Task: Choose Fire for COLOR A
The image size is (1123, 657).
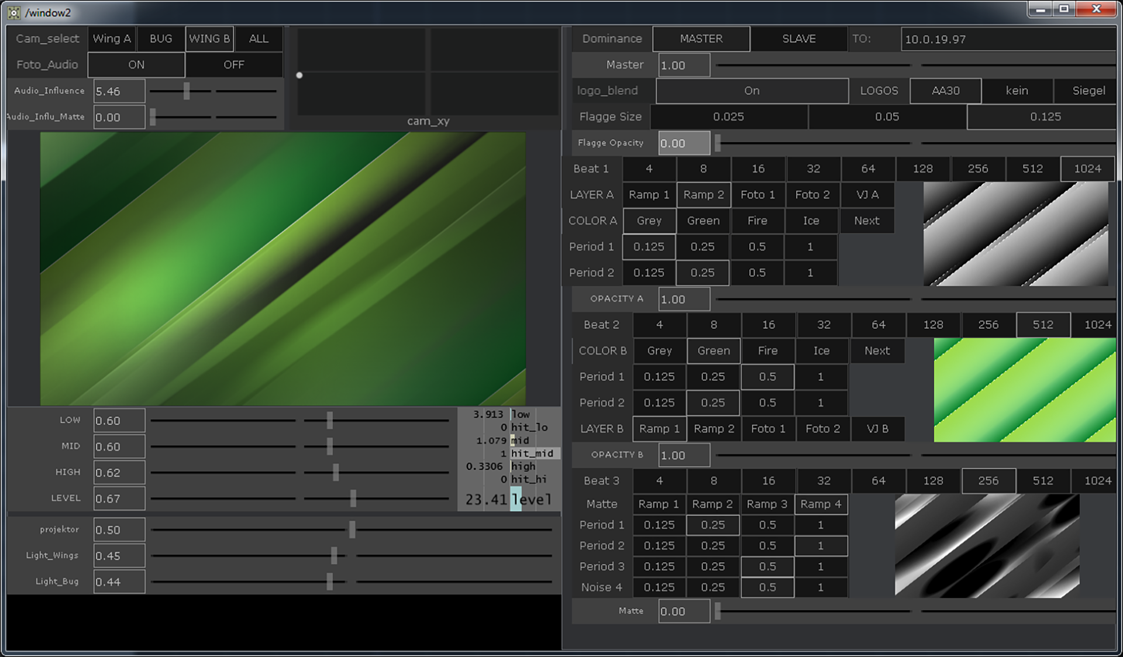Action: [757, 221]
